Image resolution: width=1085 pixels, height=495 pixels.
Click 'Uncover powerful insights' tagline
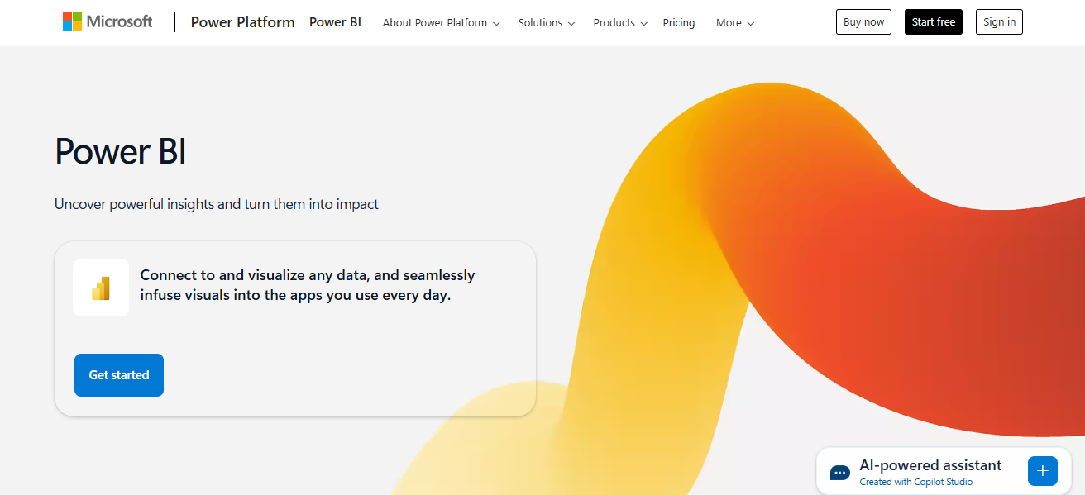click(x=217, y=204)
